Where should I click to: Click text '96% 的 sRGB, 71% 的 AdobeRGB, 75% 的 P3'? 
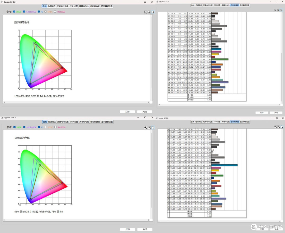coord(39,212)
